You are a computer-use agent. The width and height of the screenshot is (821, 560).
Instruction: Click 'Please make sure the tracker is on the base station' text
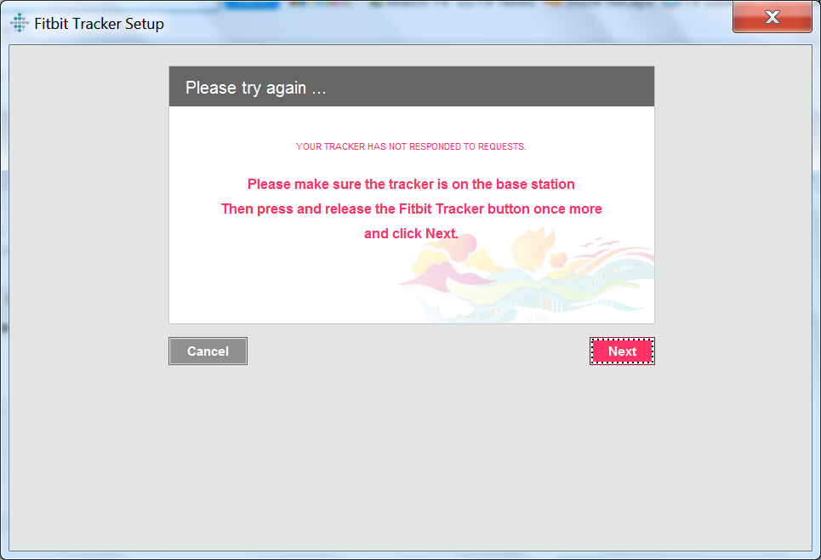(411, 185)
